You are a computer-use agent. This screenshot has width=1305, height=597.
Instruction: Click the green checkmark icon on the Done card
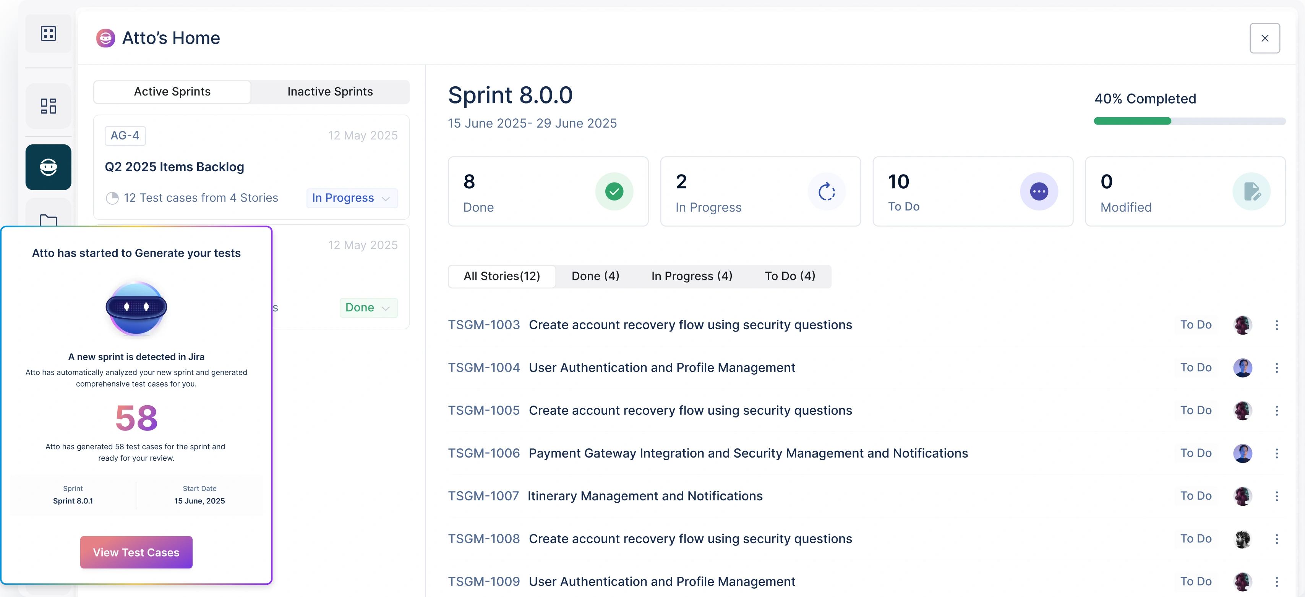coord(614,191)
